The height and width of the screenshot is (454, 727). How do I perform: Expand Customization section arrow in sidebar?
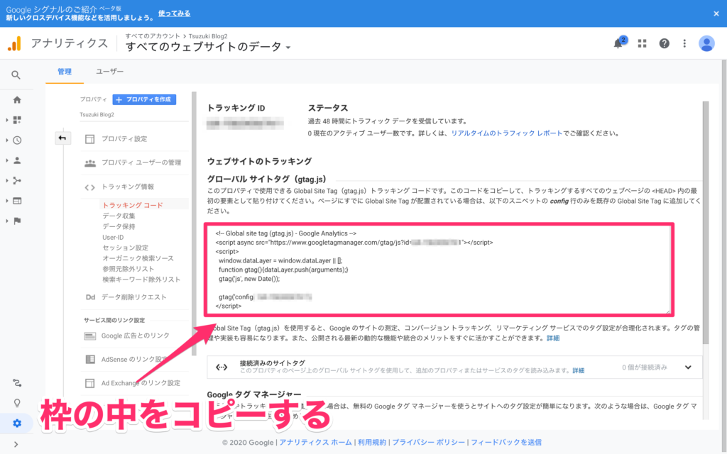[7, 120]
